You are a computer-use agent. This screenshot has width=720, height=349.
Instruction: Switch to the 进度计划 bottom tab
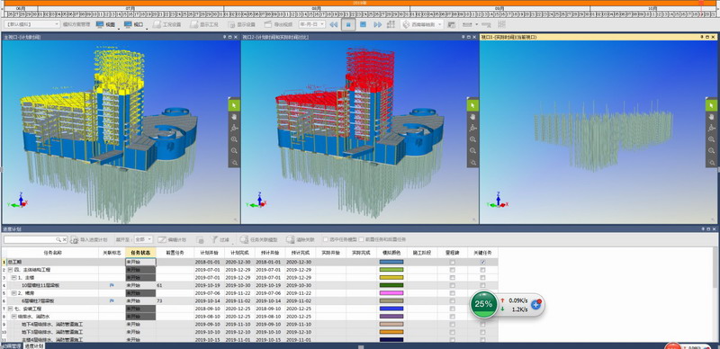click(34, 346)
